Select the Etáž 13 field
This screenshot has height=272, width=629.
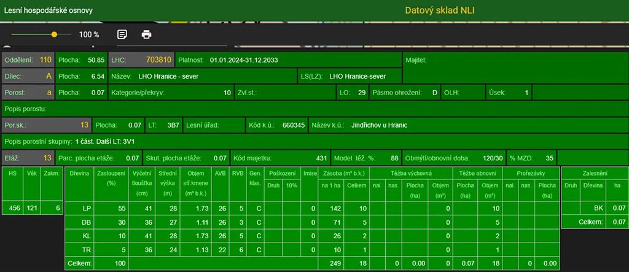(28, 158)
